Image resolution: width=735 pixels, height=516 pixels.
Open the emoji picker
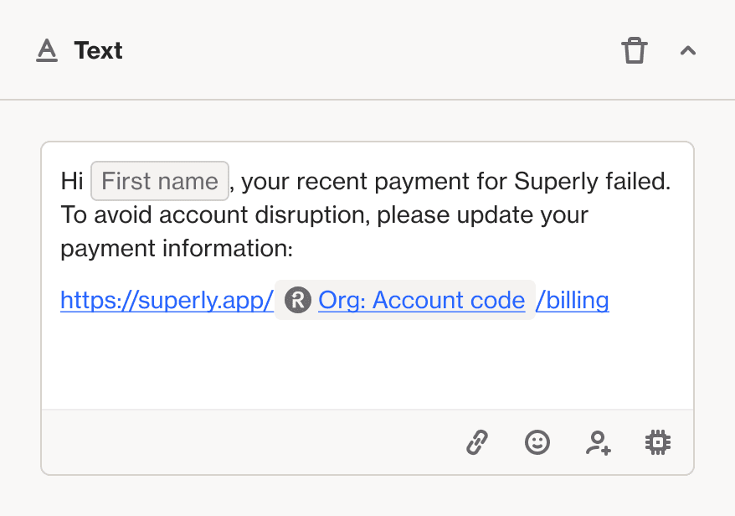click(x=537, y=441)
